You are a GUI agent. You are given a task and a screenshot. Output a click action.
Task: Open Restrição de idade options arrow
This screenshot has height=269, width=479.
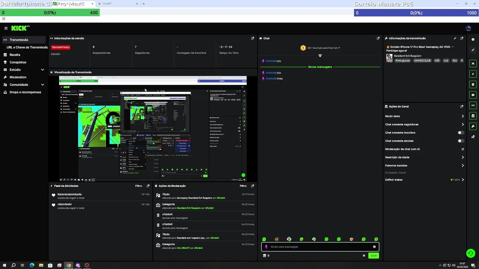[463, 157]
